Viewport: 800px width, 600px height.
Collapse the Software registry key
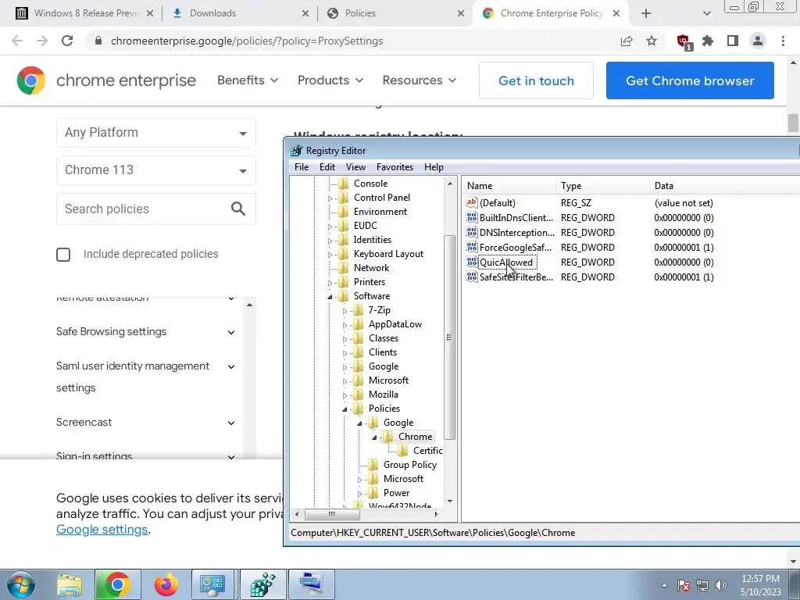pyautogui.click(x=330, y=296)
